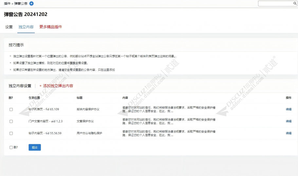Click the 技巧提示 section heading
Image resolution: width=298 pixels, height=176 pixels.
[x=16, y=45]
